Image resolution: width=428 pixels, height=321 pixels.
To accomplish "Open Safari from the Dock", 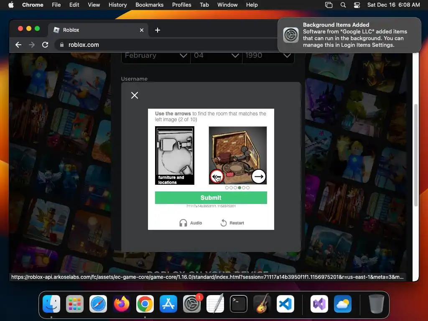I will [x=98, y=304].
